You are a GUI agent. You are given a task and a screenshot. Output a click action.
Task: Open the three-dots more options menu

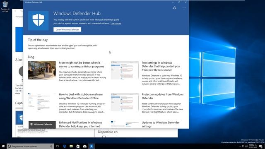(x=184, y=8)
